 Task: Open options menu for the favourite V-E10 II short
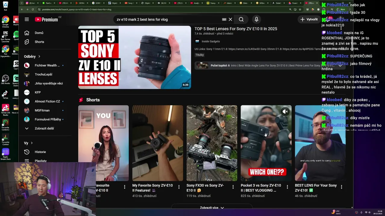click(125, 187)
